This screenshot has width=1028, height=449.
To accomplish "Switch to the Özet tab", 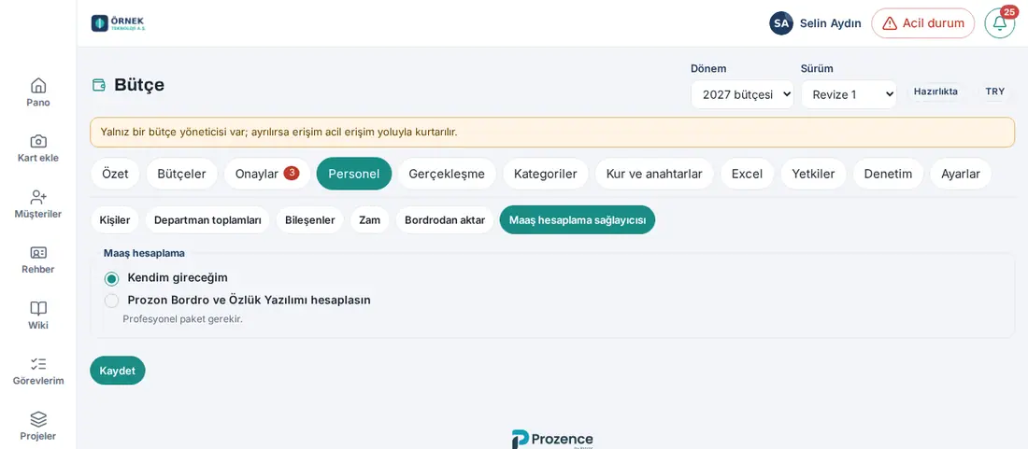I will pyautogui.click(x=115, y=174).
